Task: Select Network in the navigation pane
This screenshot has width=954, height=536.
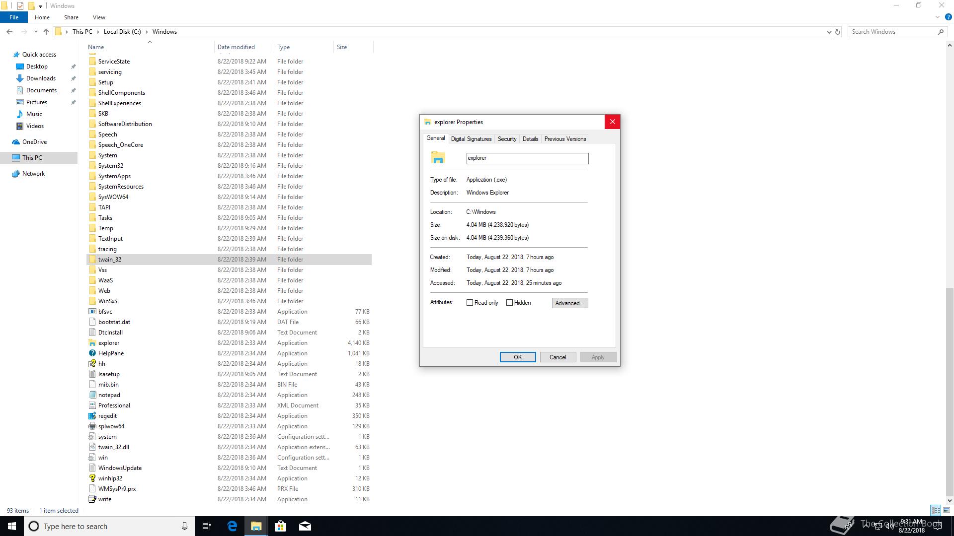Action: tap(33, 174)
